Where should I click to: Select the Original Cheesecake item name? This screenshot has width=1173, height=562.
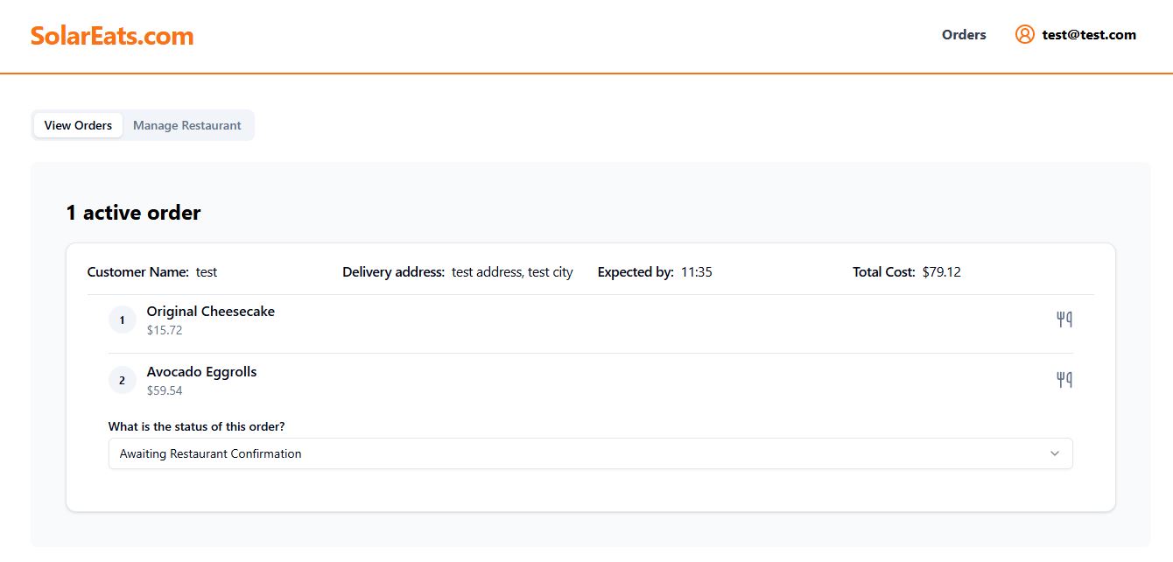click(x=211, y=312)
